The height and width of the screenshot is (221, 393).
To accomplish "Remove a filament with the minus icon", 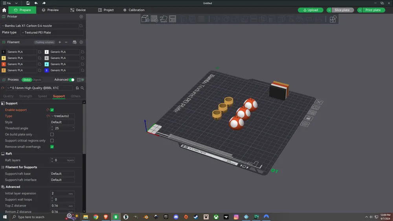I will [x=66, y=42].
